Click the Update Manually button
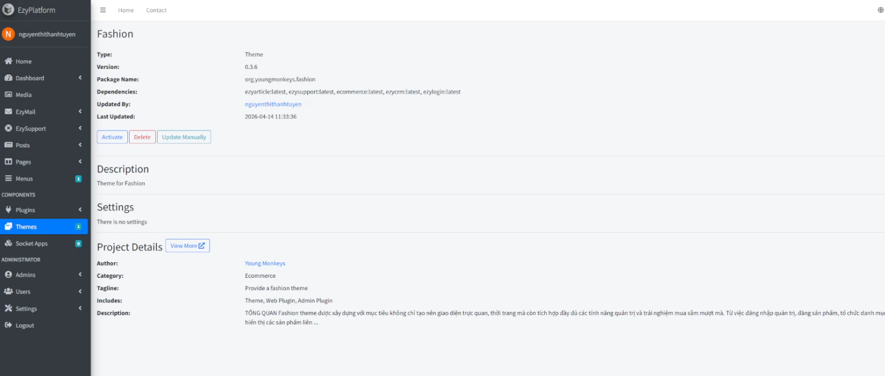The image size is (885, 376). [x=184, y=137]
